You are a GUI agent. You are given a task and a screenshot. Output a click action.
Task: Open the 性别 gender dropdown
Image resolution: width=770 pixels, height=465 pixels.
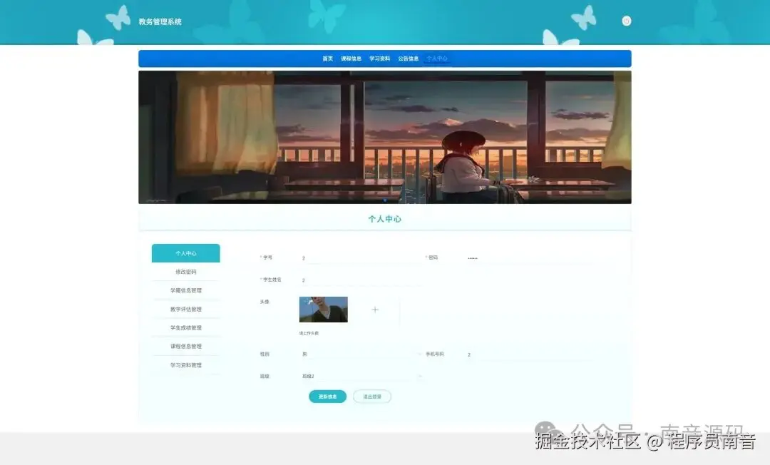click(x=356, y=353)
